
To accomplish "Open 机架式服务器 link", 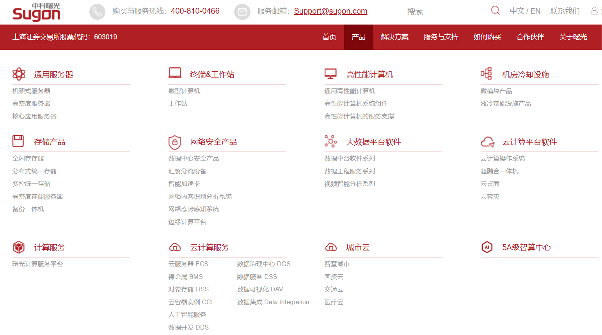I will 31,91.
